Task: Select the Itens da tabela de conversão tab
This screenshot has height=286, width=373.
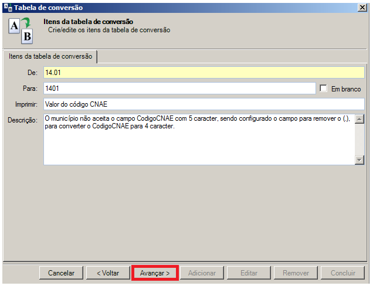Action: click(x=50, y=56)
